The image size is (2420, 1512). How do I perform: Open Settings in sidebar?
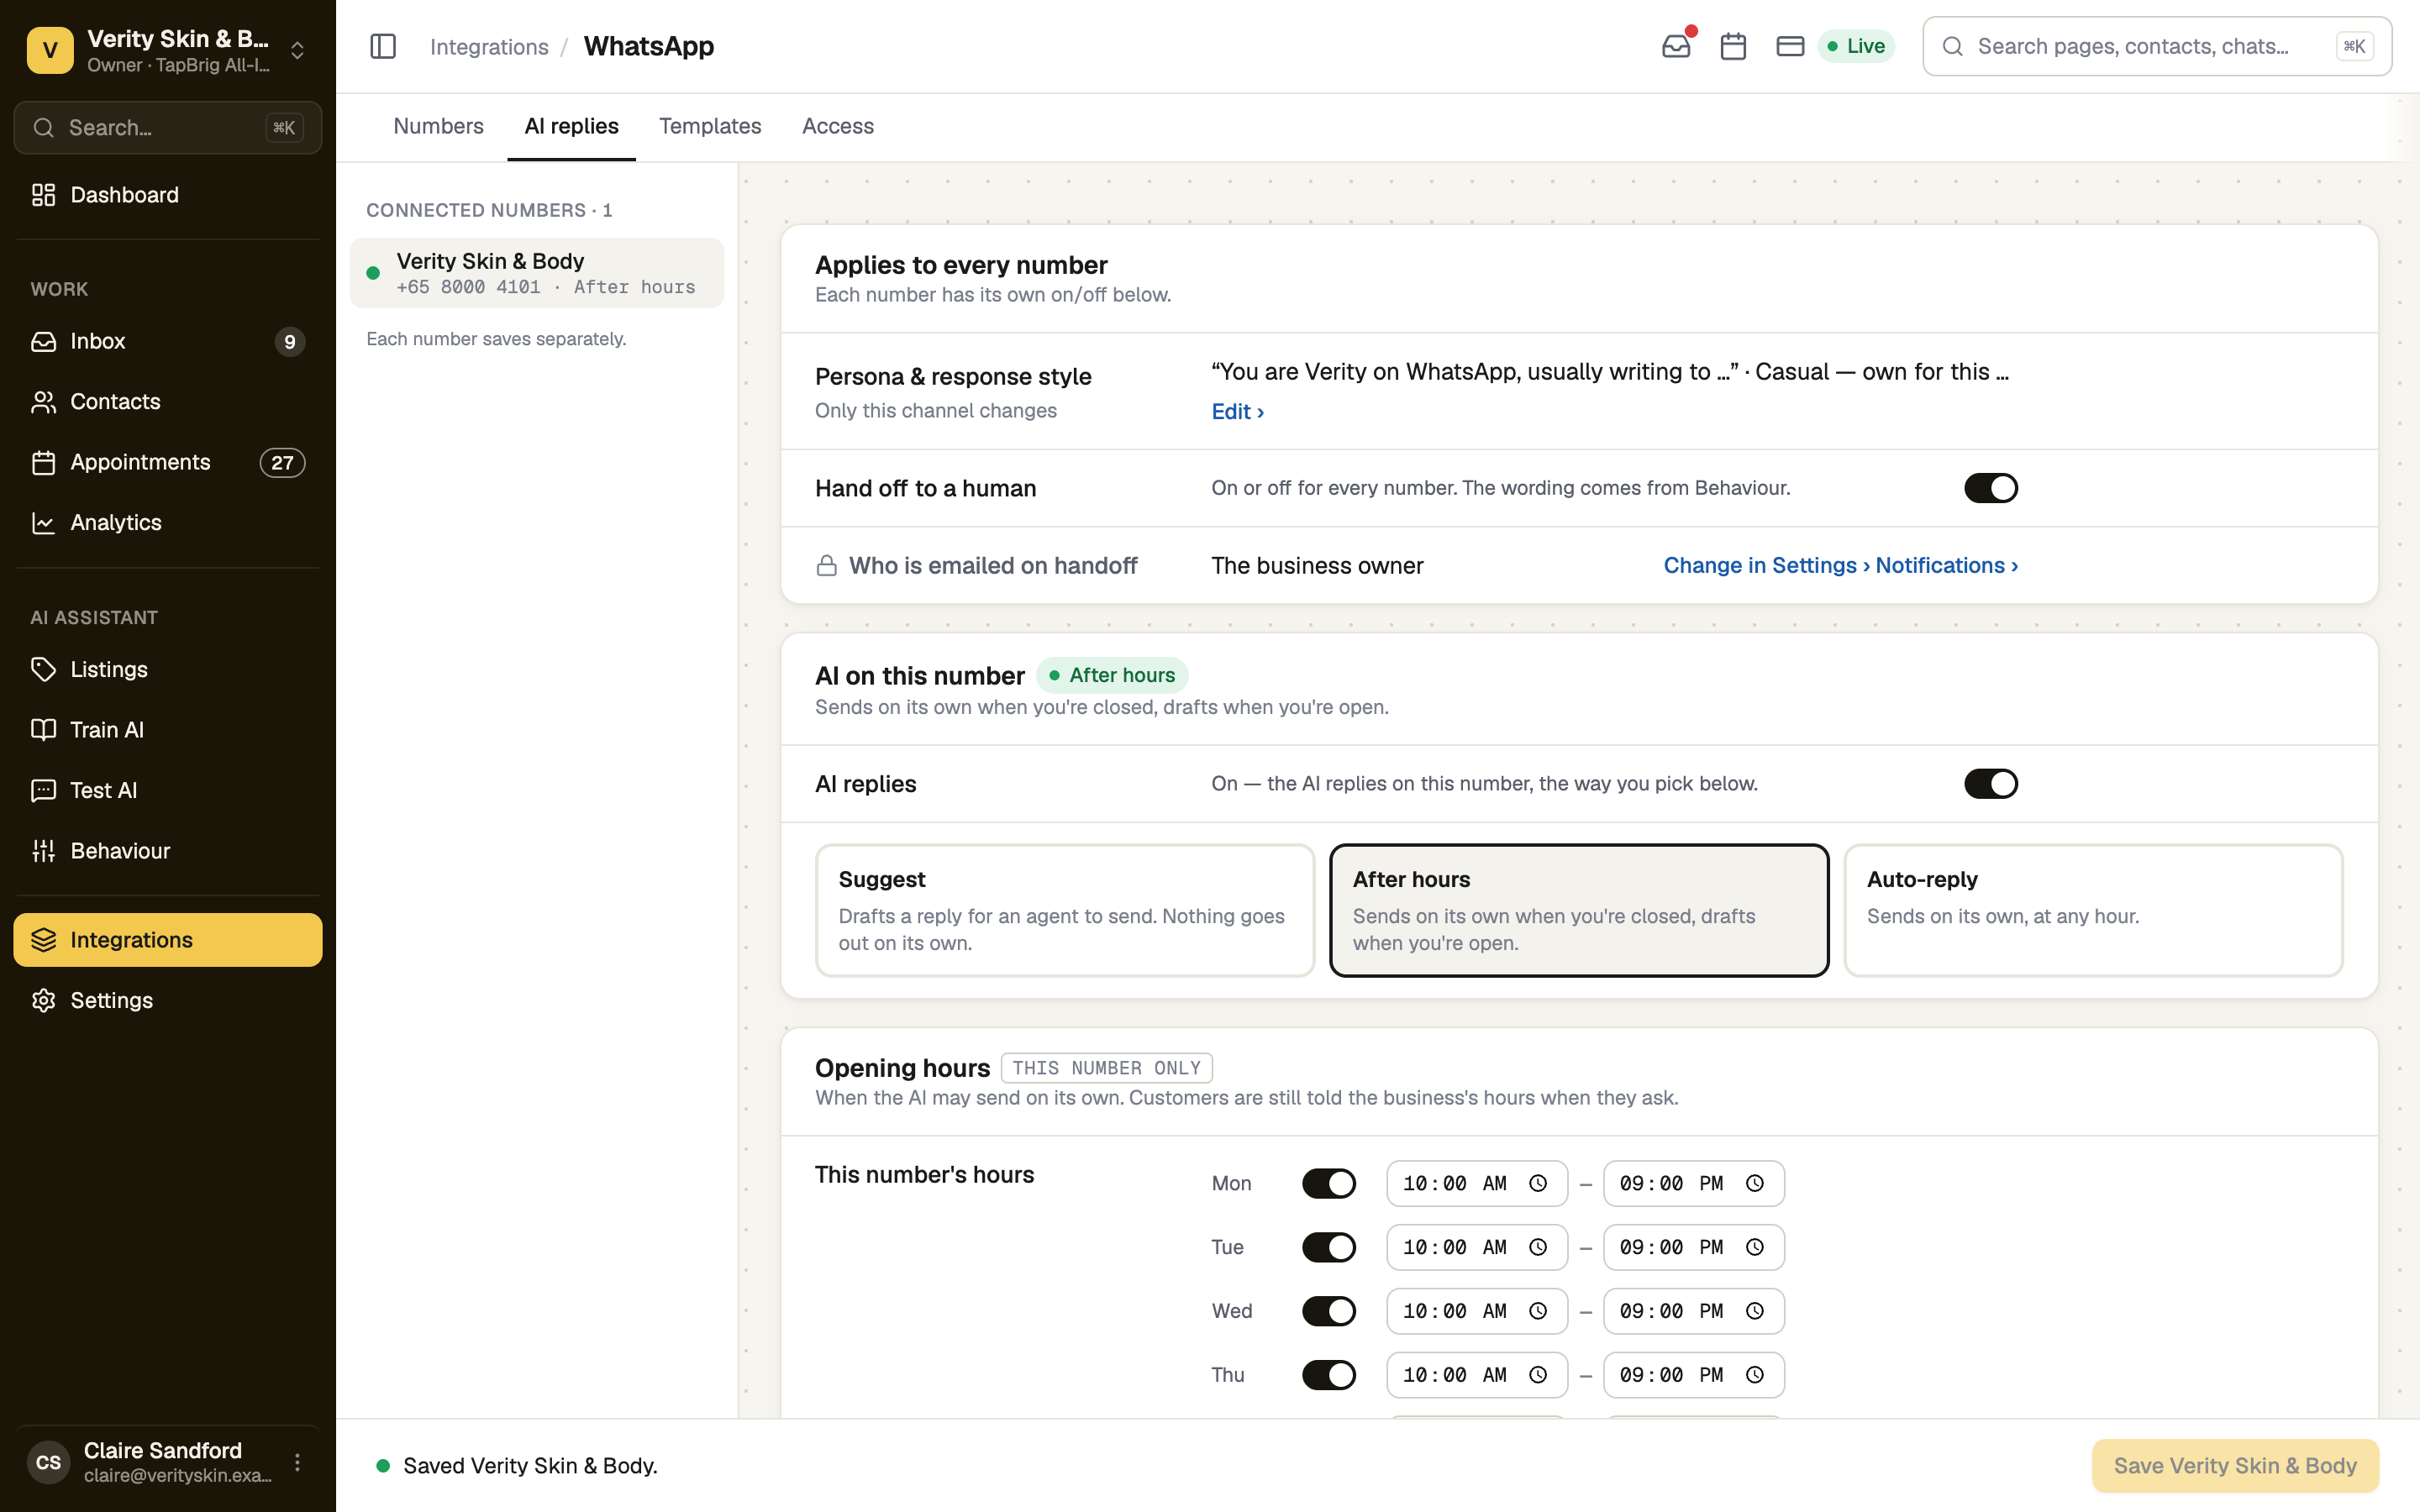tap(168, 1000)
